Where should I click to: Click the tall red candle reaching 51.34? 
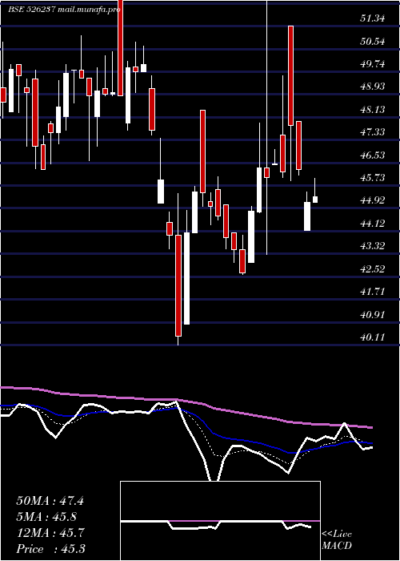pyautogui.click(x=291, y=75)
